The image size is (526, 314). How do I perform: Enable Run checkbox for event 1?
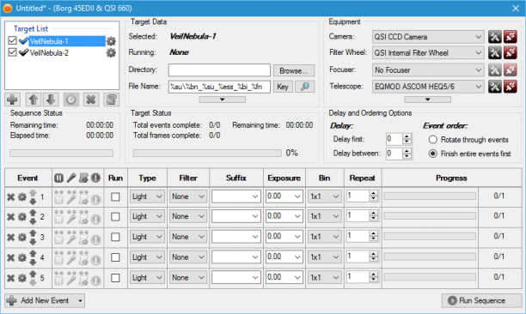115,196
